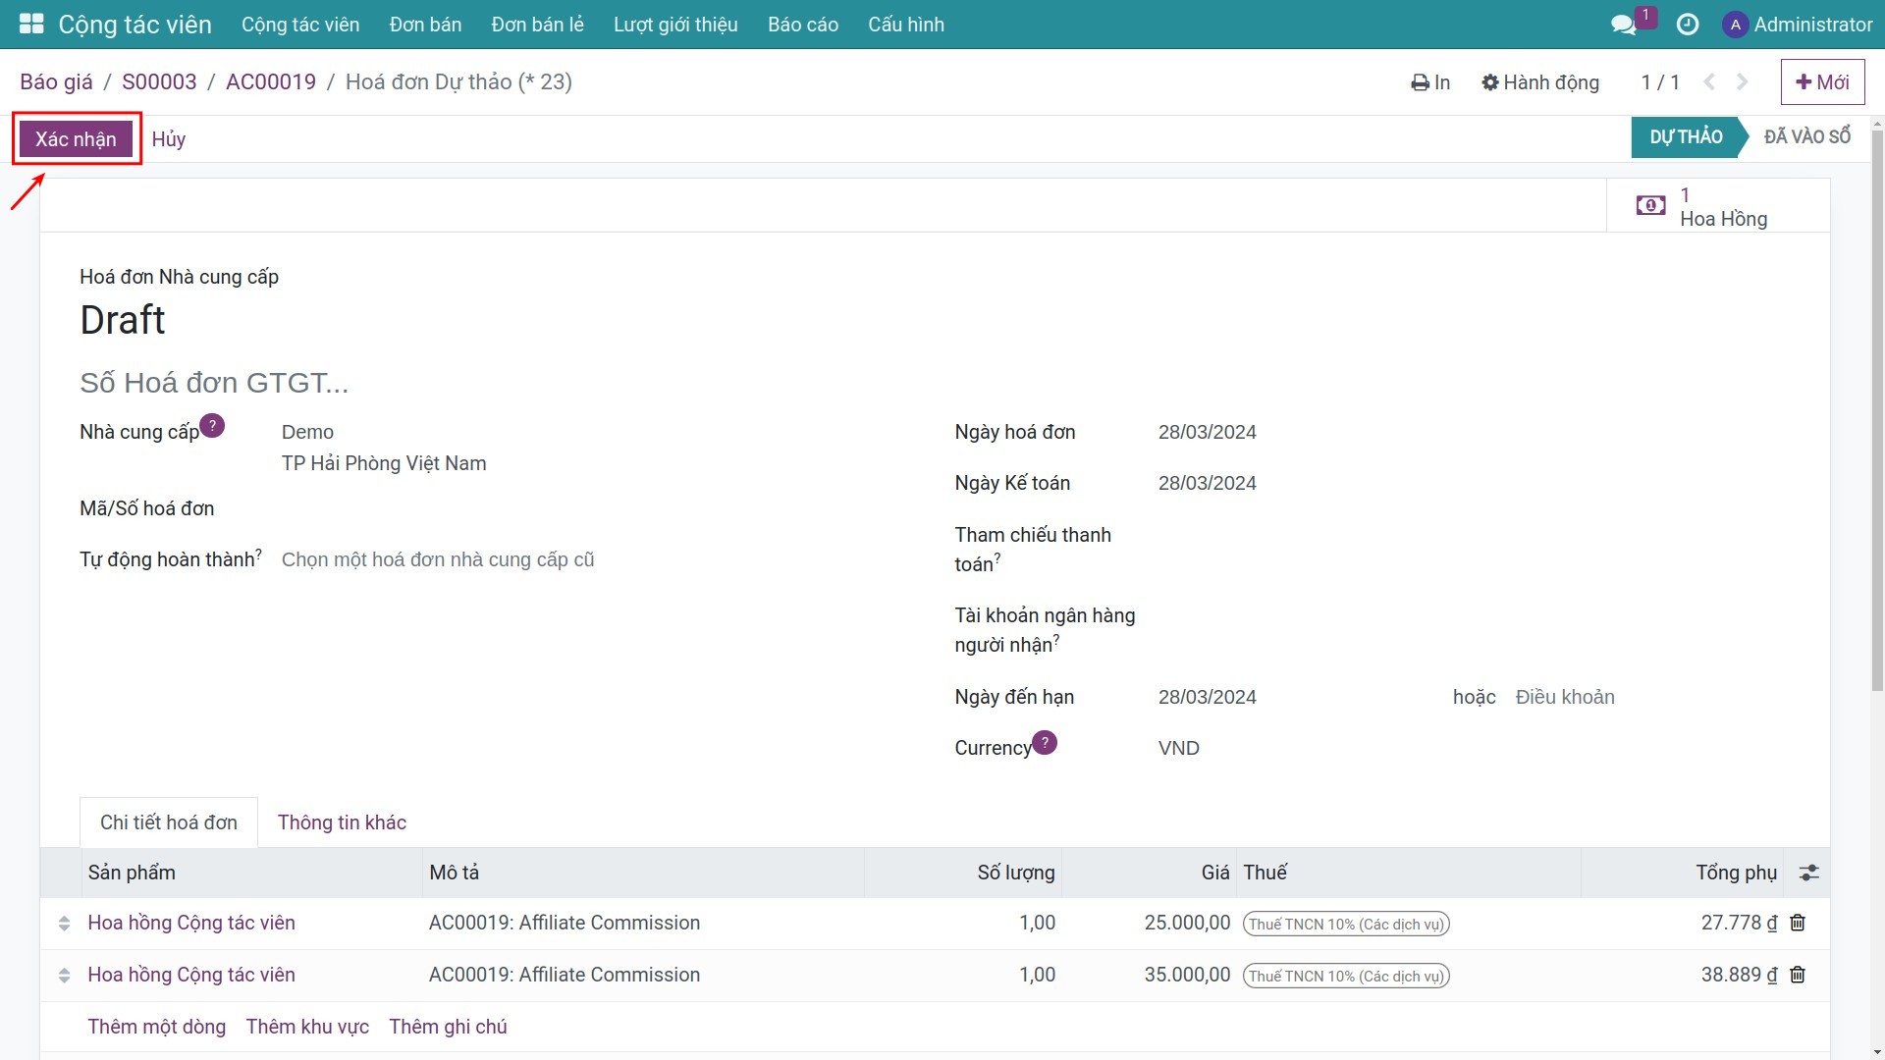Click the ĐÃ VÀO SỔ status stage

1806,137
